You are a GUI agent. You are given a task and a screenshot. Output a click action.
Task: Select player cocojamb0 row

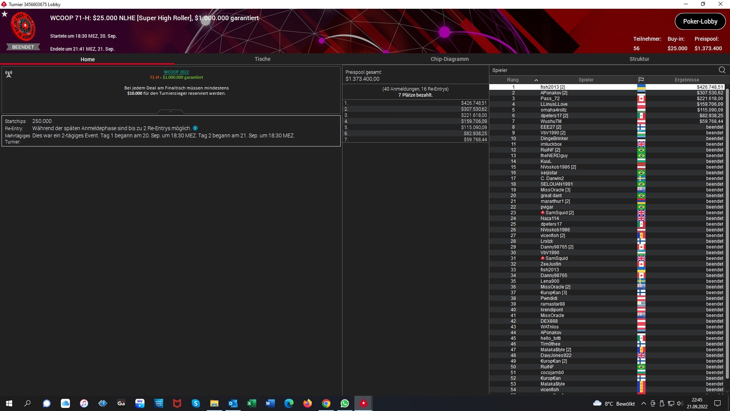tap(607, 373)
